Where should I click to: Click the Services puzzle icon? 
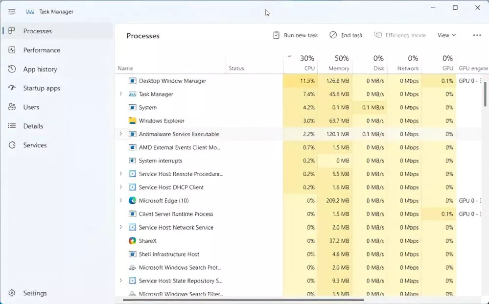point(12,145)
